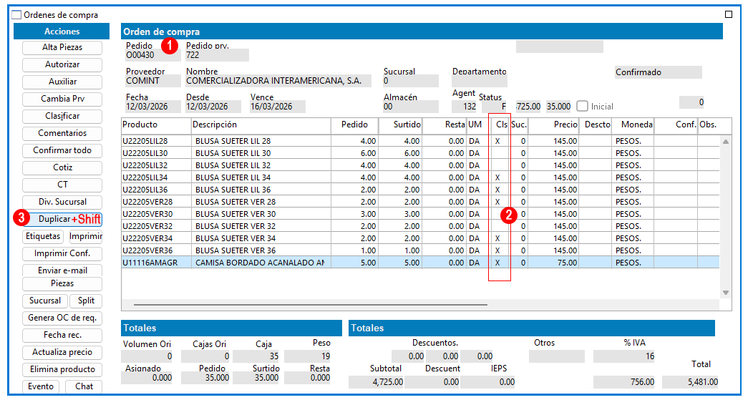Toggle the Inicial checkbox
Screen dimensions: 748x400
pos(582,106)
